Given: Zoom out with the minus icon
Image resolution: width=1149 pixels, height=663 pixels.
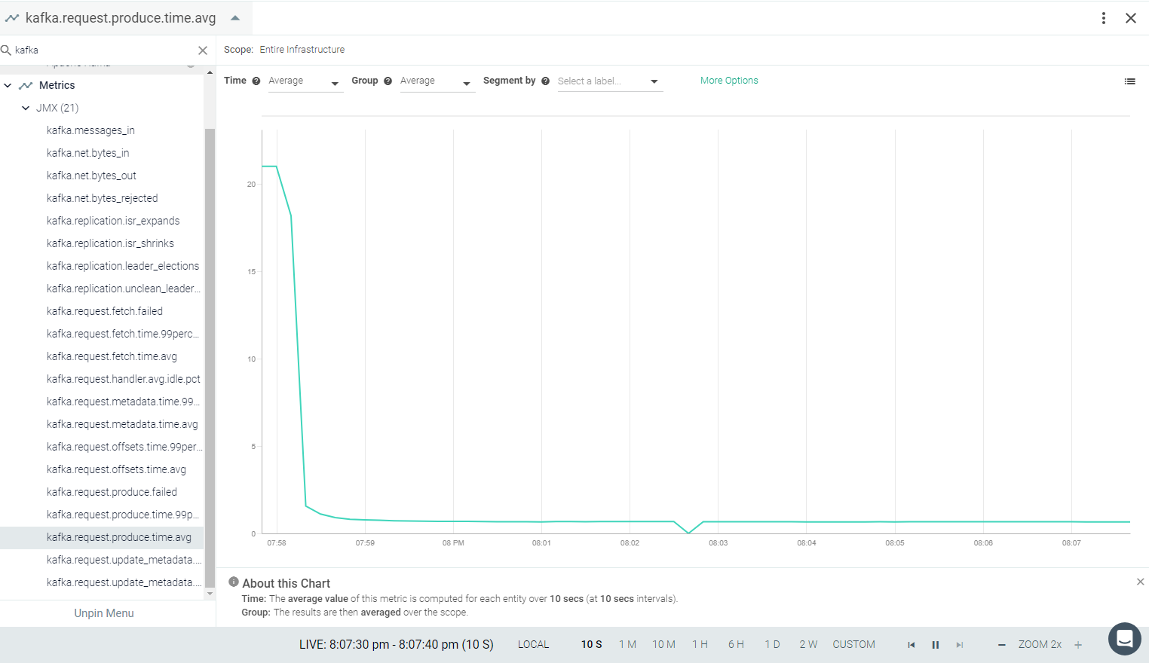Looking at the screenshot, I should tap(1001, 645).
